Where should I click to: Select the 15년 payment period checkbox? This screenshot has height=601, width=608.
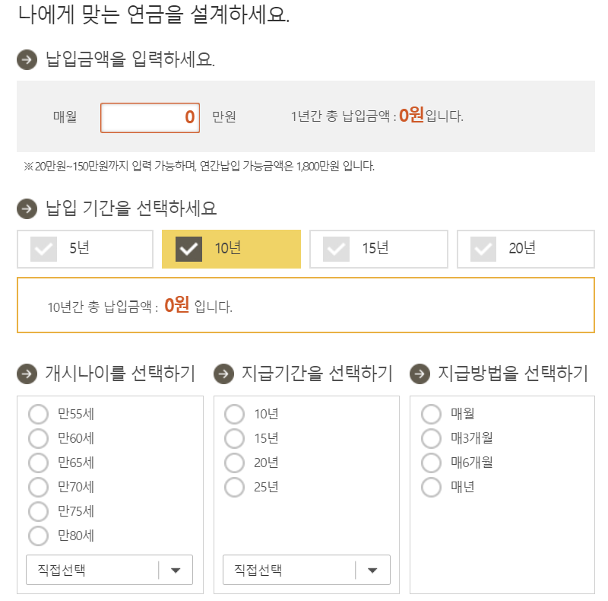click(335, 249)
